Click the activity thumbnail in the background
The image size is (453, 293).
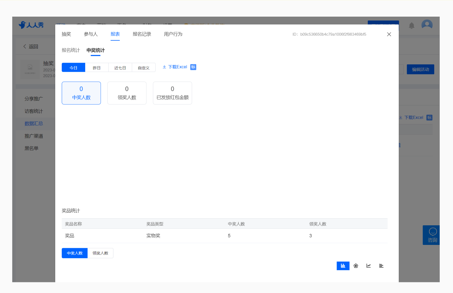[x=30, y=69]
